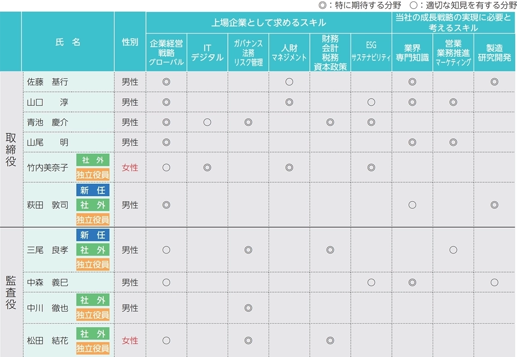The width and height of the screenshot is (517, 357).
Task: Select the ESGサステナビリティ column header
Action: (371, 53)
